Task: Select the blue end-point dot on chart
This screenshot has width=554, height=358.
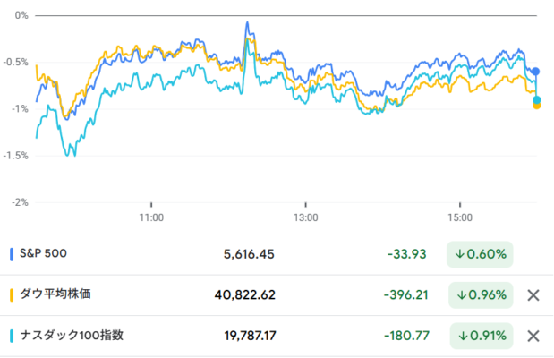Action: click(x=536, y=72)
